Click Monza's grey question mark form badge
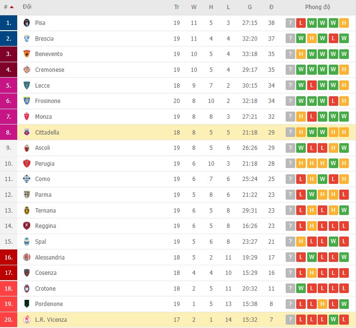This screenshot has width=356, height=328. [x=290, y=117]
